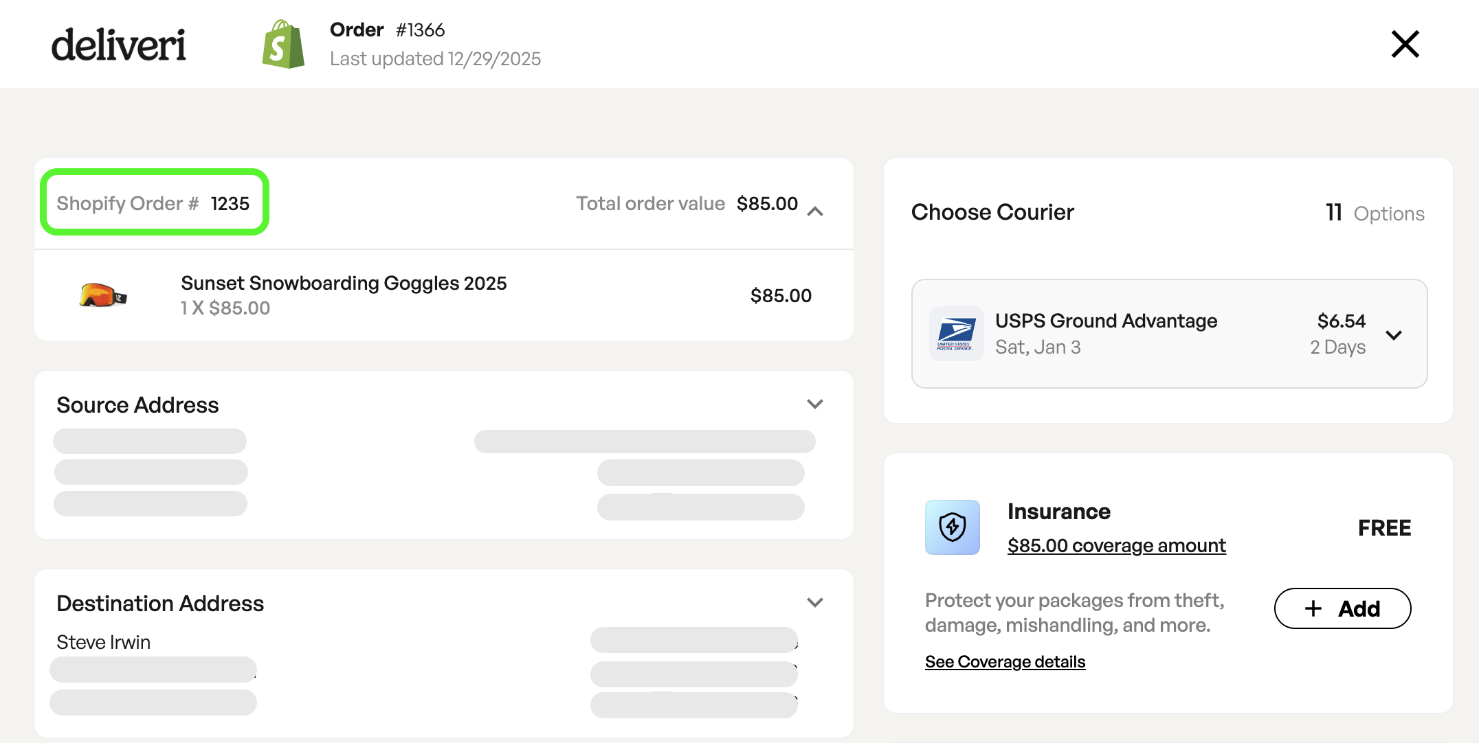
Task: Open the $85.00 coverage amount link
Action: [1116, 546]
